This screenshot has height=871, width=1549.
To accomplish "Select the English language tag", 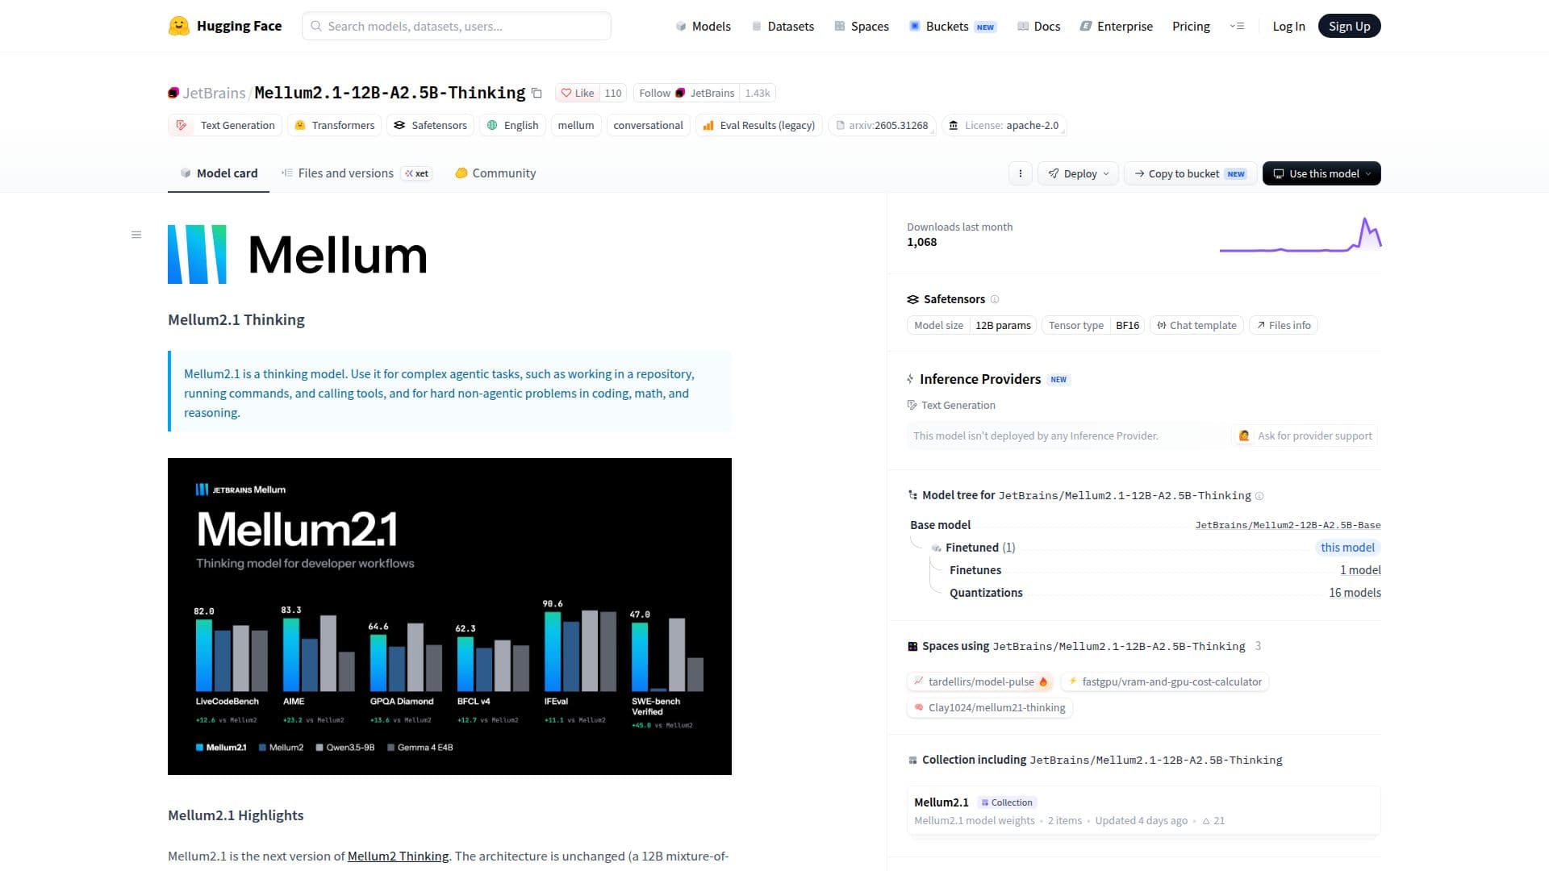I will point(512,125).
